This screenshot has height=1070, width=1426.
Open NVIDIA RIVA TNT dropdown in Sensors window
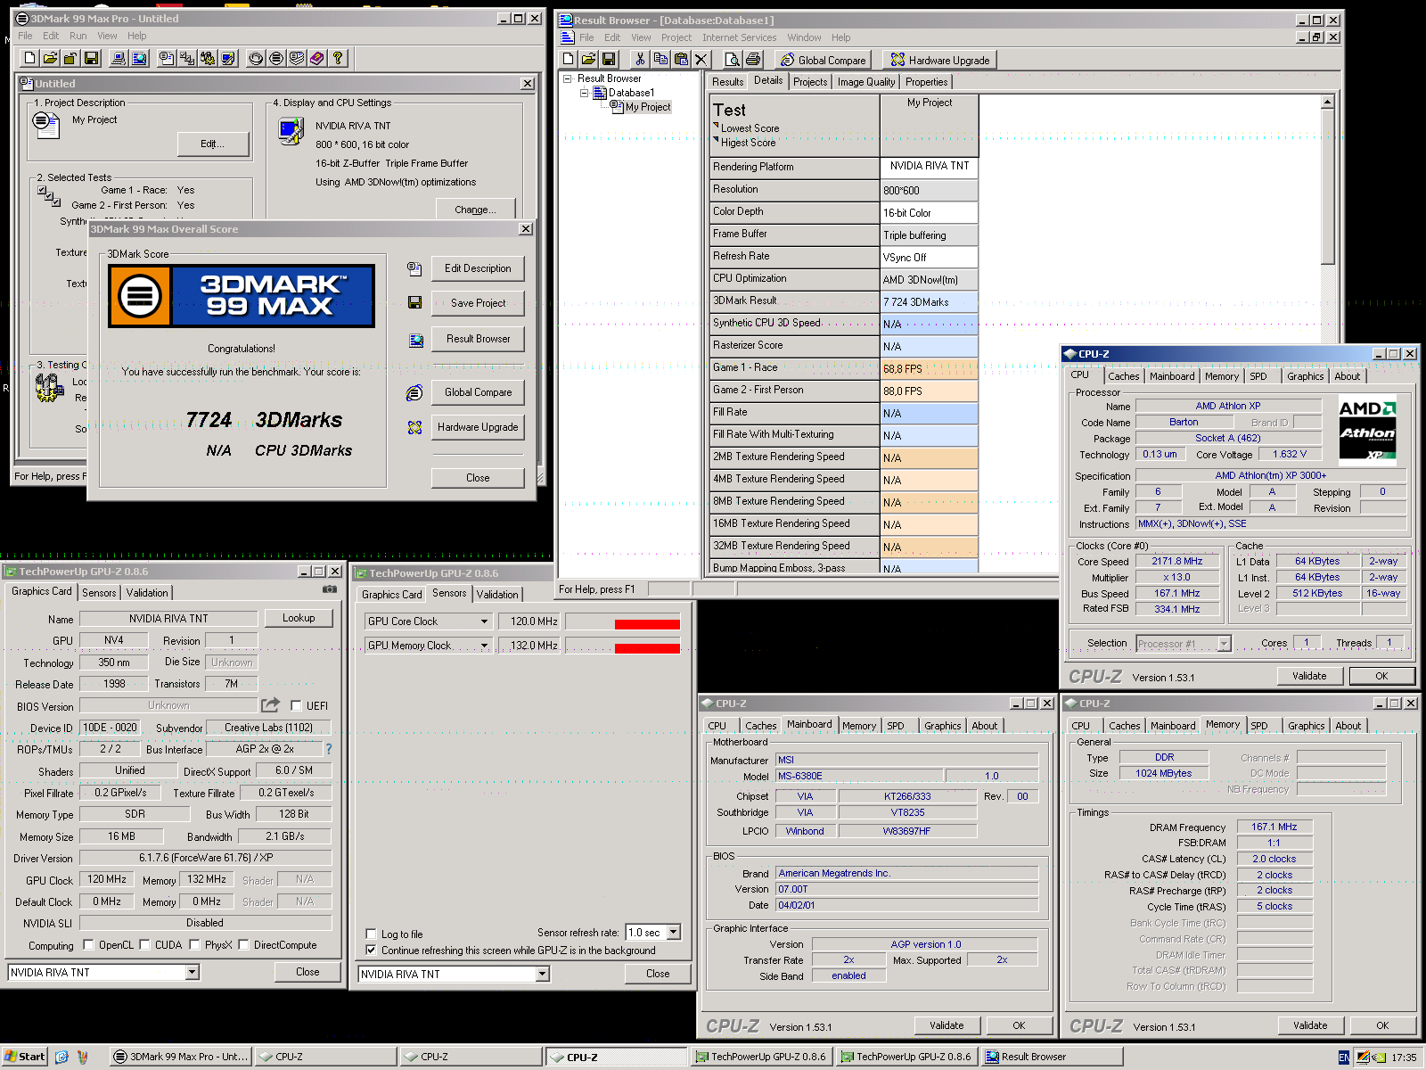click(x=542, y=974)
